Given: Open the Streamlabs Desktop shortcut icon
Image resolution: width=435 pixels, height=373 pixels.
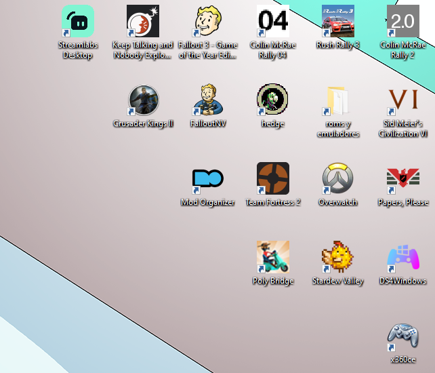Looking at the screenshot, I should point(78,21).
